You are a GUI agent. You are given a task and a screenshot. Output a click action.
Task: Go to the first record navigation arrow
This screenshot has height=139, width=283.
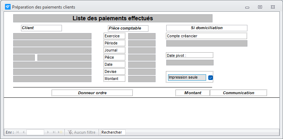click(17, 132)
